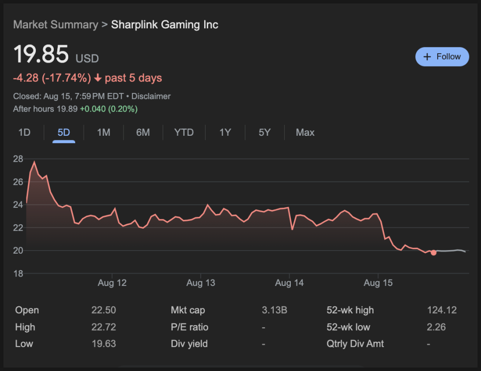Click the Open value 22.50

tap(104, 310)
